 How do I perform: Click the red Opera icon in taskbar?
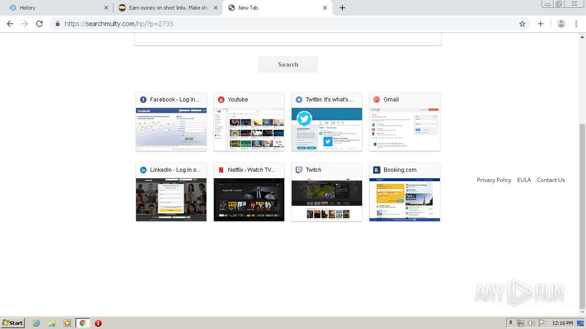pos(98,323)
